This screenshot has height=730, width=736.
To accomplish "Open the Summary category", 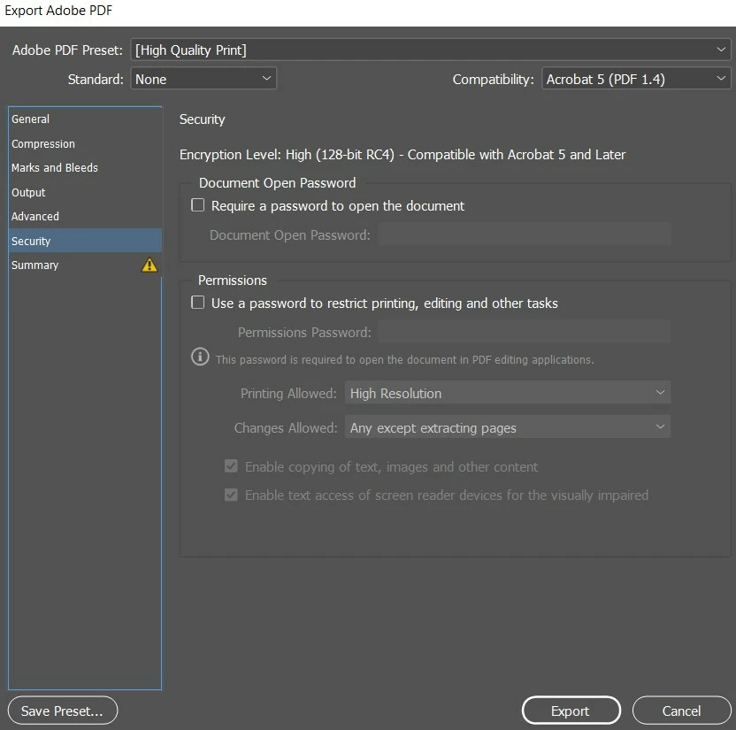I will (85, 265).
